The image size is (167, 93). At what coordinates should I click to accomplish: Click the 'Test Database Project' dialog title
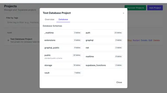[x=57, y=13]
